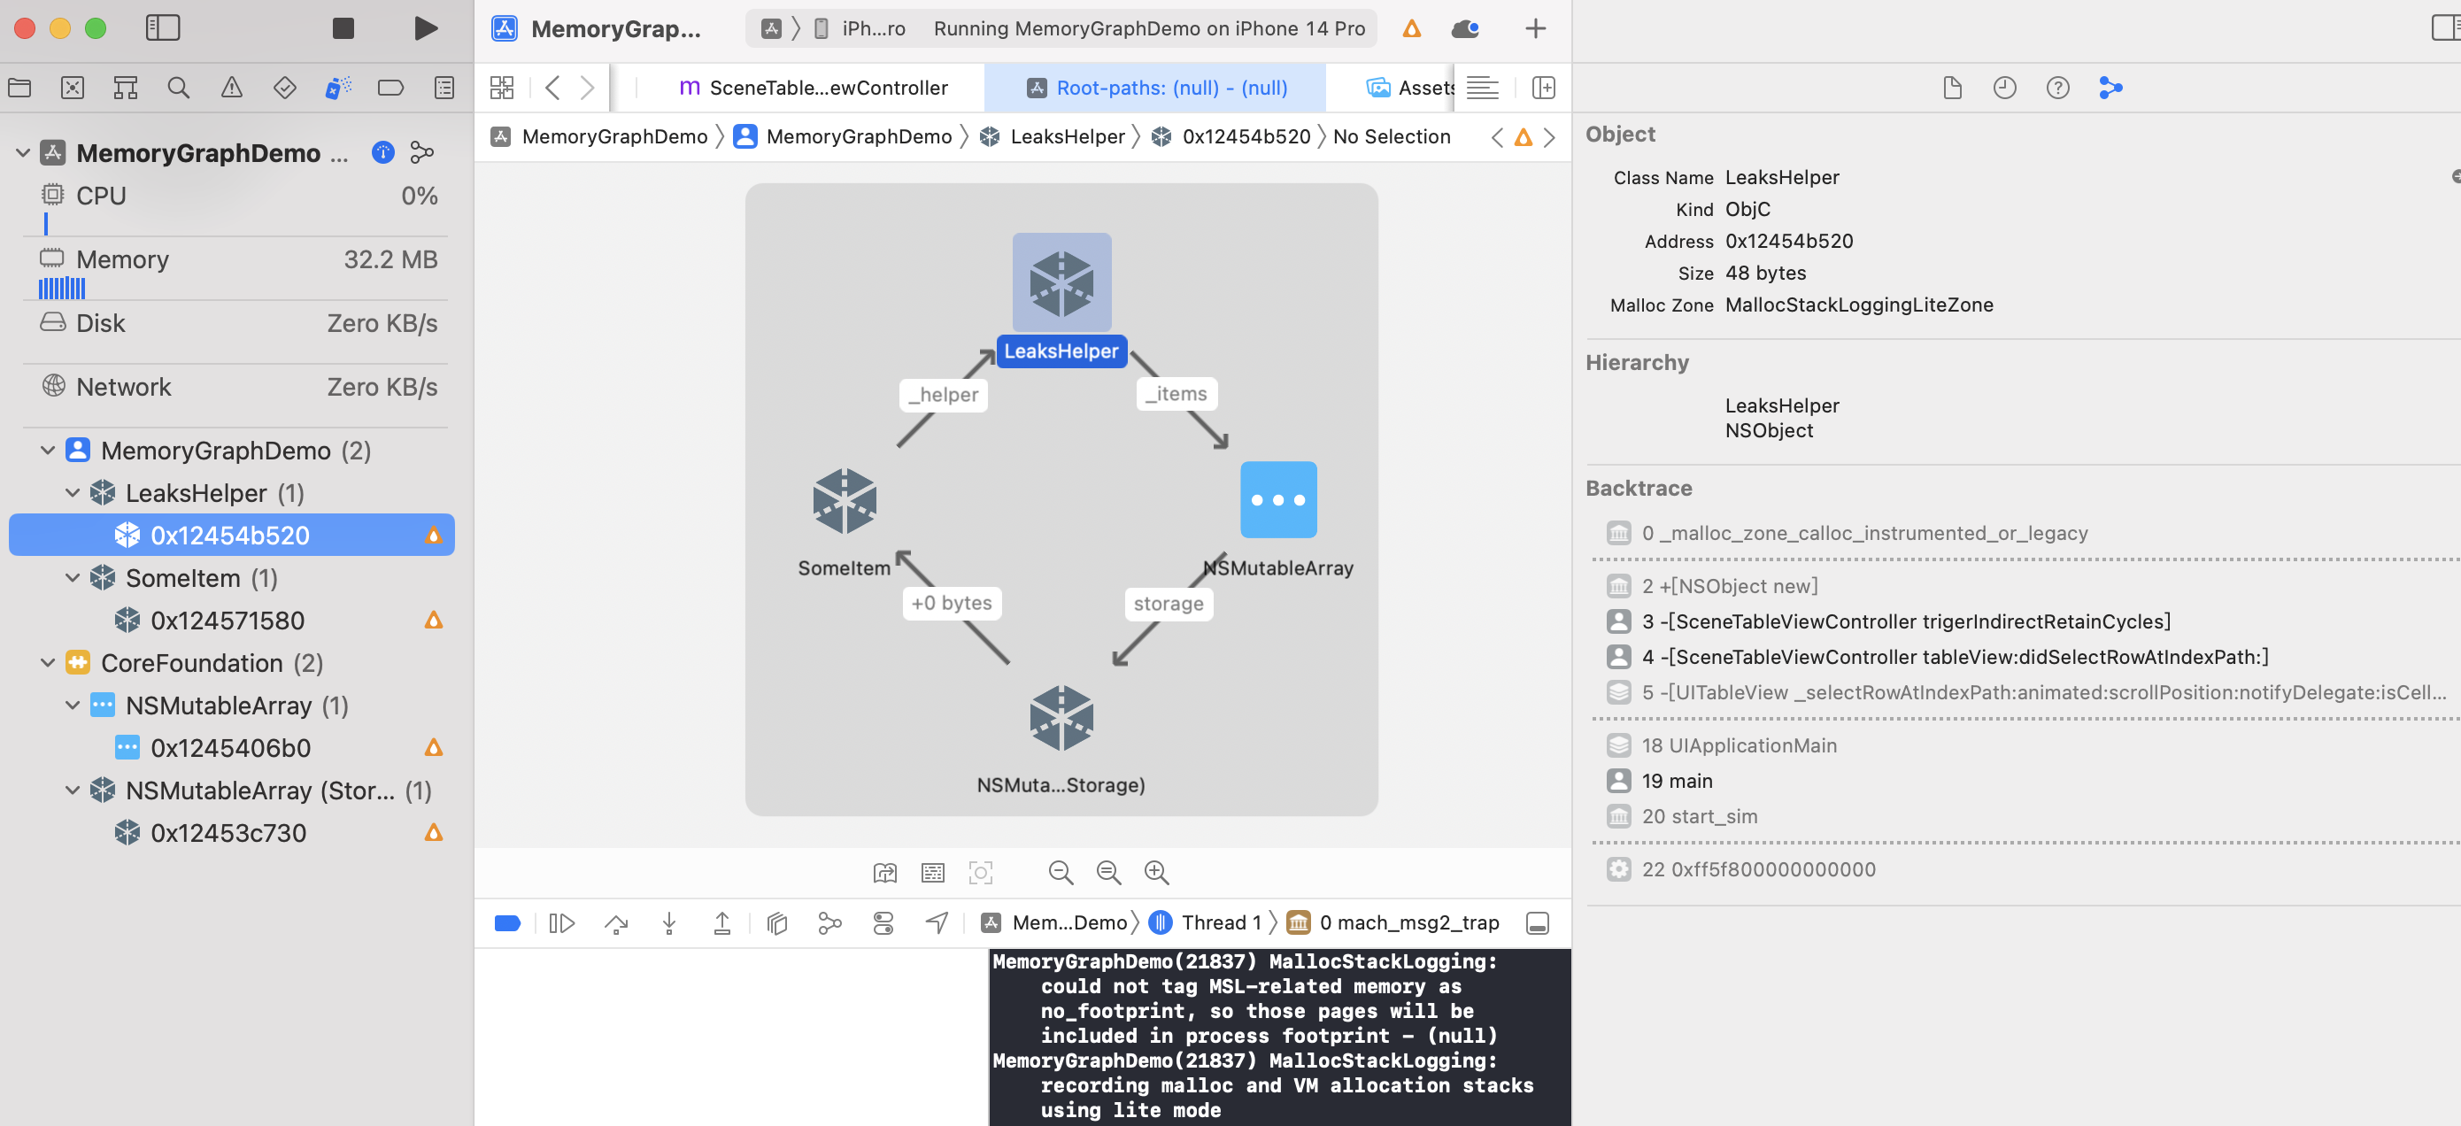This screenshot has height=1126, width=2461.
Task: Click the Stop button in toolbar
Action: tap(343, 28)
